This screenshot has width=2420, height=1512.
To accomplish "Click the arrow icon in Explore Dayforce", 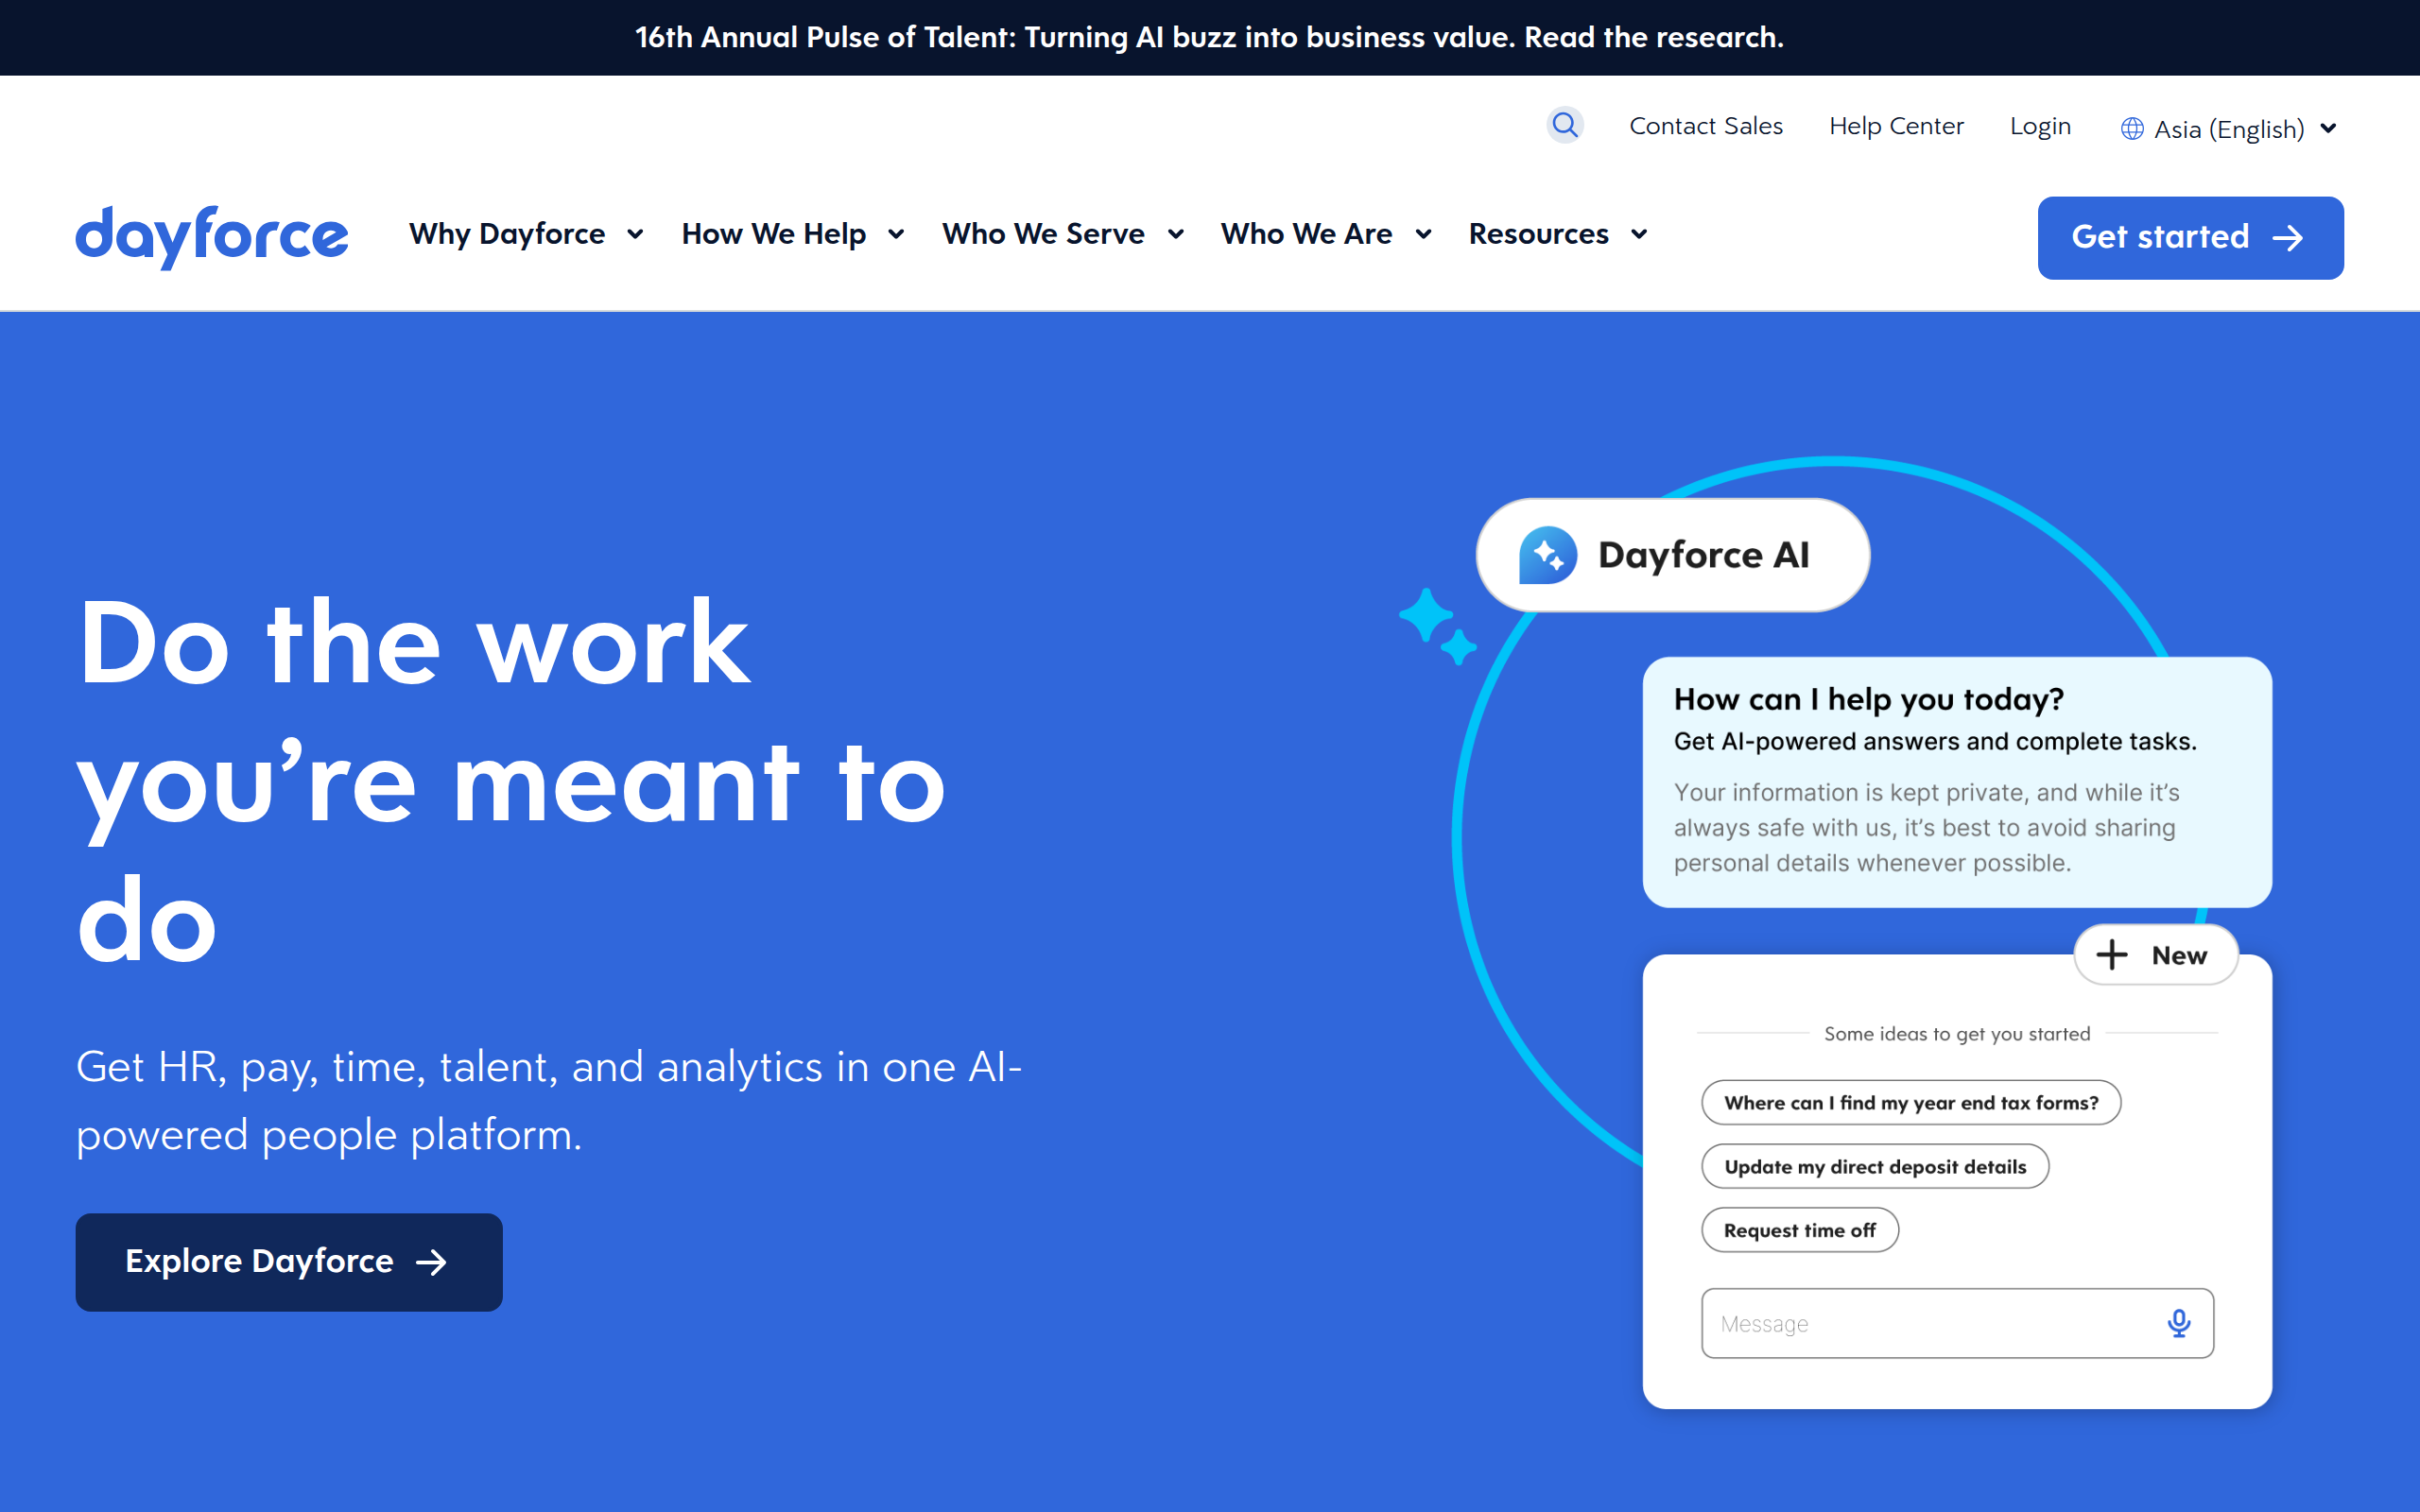I will point(431,1262).
